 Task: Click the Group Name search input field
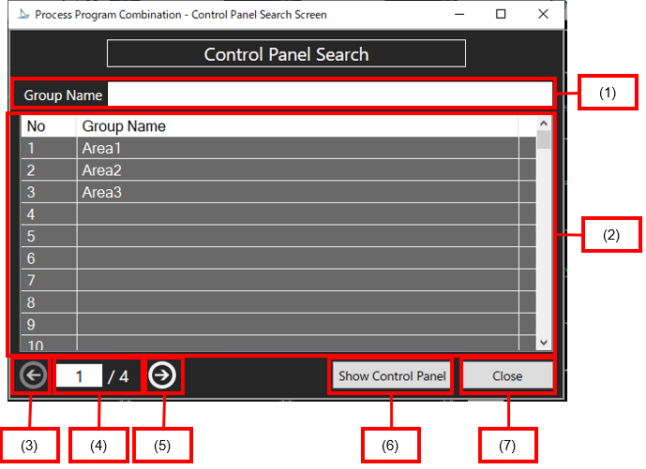pyautogui.click(x=329, y=95)
